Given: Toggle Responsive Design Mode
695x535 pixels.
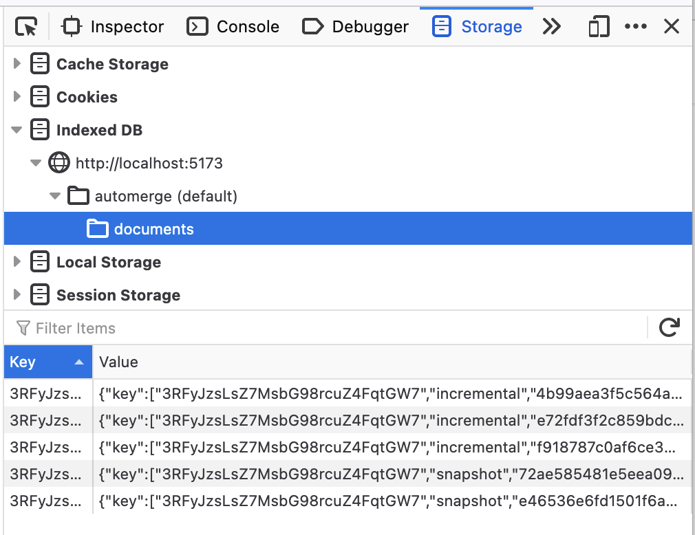Looking at the screenshot, I should click(x=597, y=26).
